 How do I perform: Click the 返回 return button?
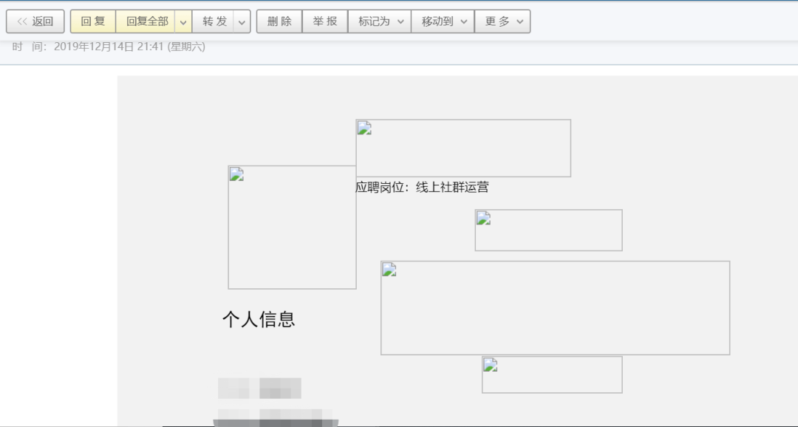(x=34, y=21)
